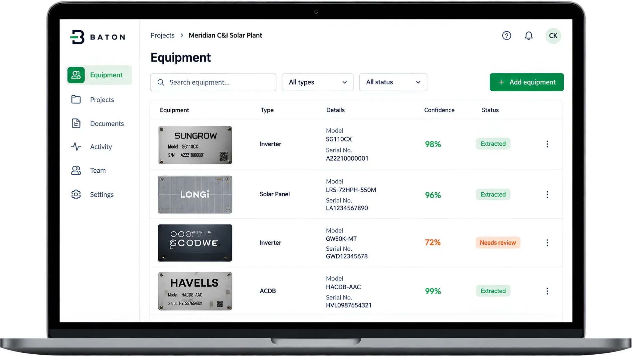Viewport: 632px width, 356px height.
Task: Open Documents in the sidebar
Action: [107, 124]
